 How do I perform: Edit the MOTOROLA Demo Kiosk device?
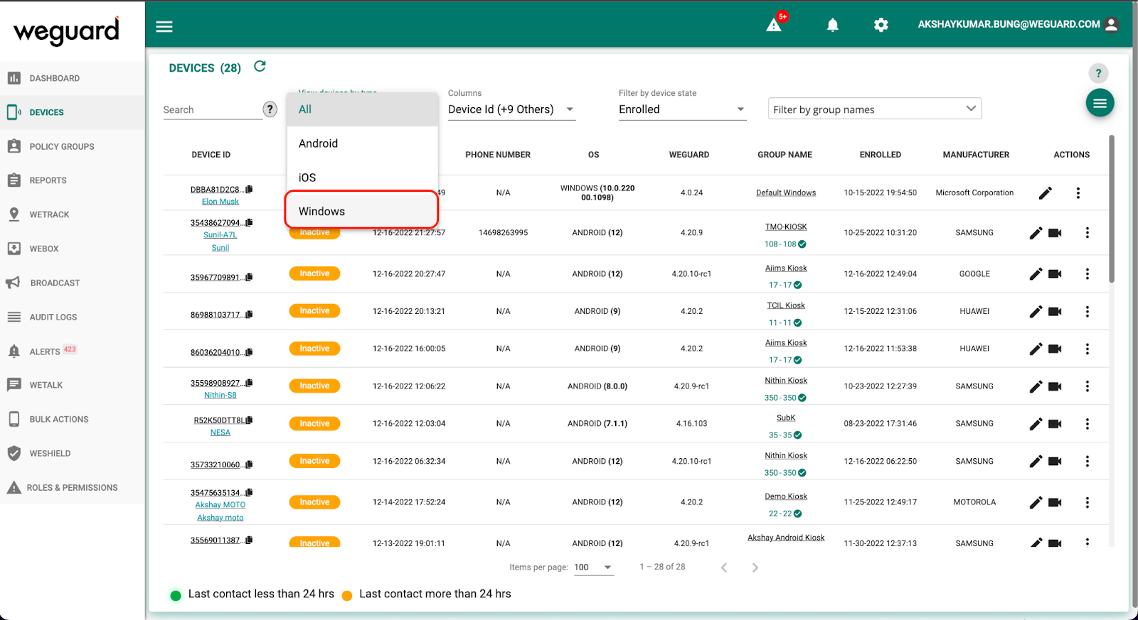tap(1036, 503)
